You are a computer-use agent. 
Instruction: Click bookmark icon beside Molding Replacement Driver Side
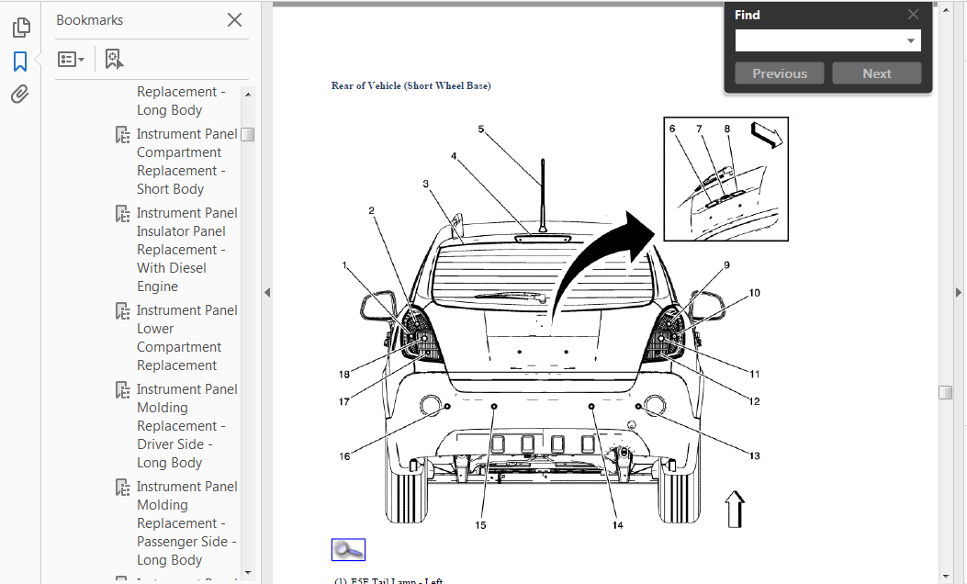pyautogui.click(x=123, y=389)
